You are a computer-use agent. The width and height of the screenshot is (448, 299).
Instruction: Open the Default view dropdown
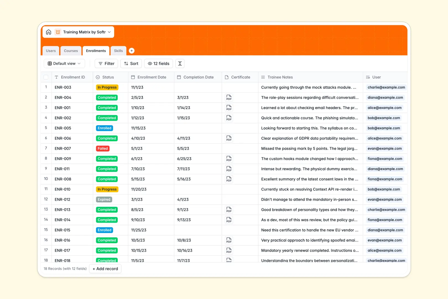tap(64, 63)
